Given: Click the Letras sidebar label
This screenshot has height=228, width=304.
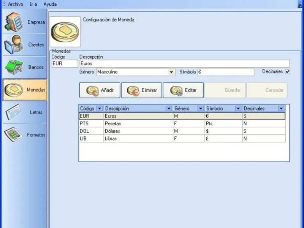Looking at the screenshot, I should click(x=36, y=112).
